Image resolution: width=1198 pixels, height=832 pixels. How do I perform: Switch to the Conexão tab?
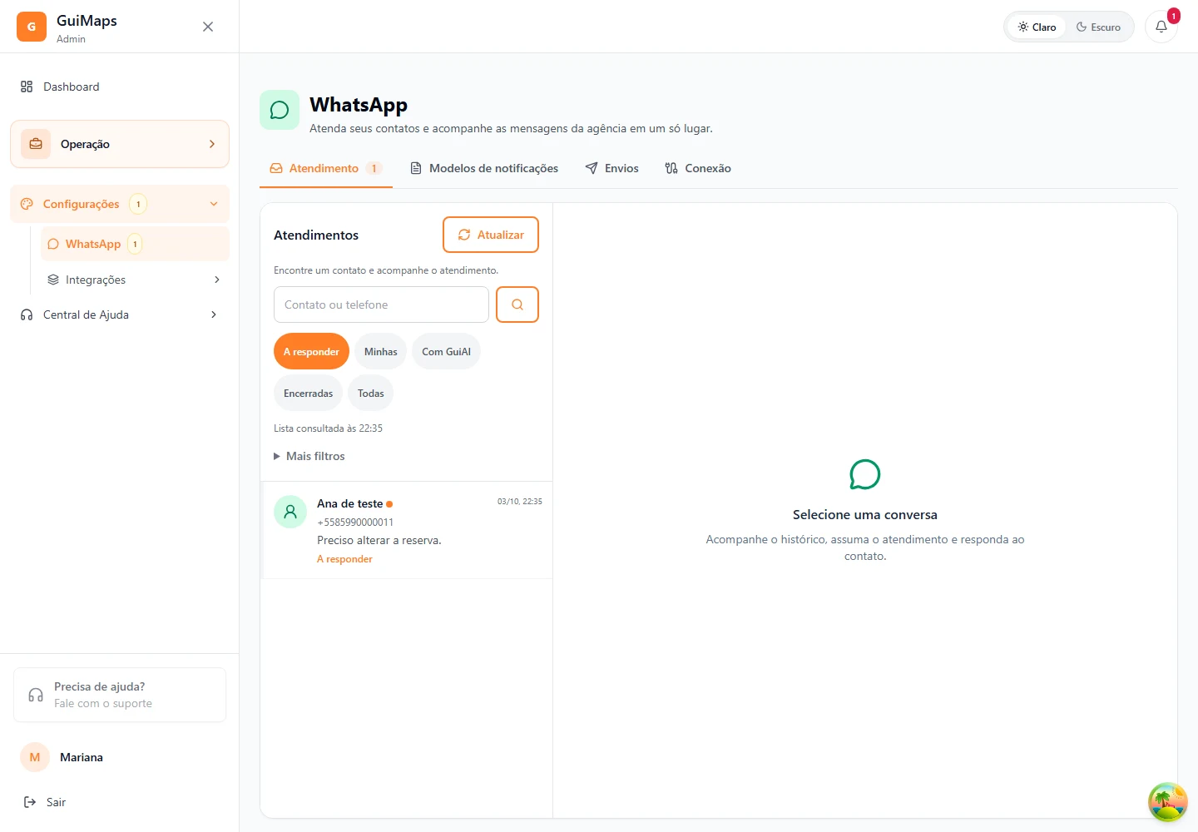point(698,168)
